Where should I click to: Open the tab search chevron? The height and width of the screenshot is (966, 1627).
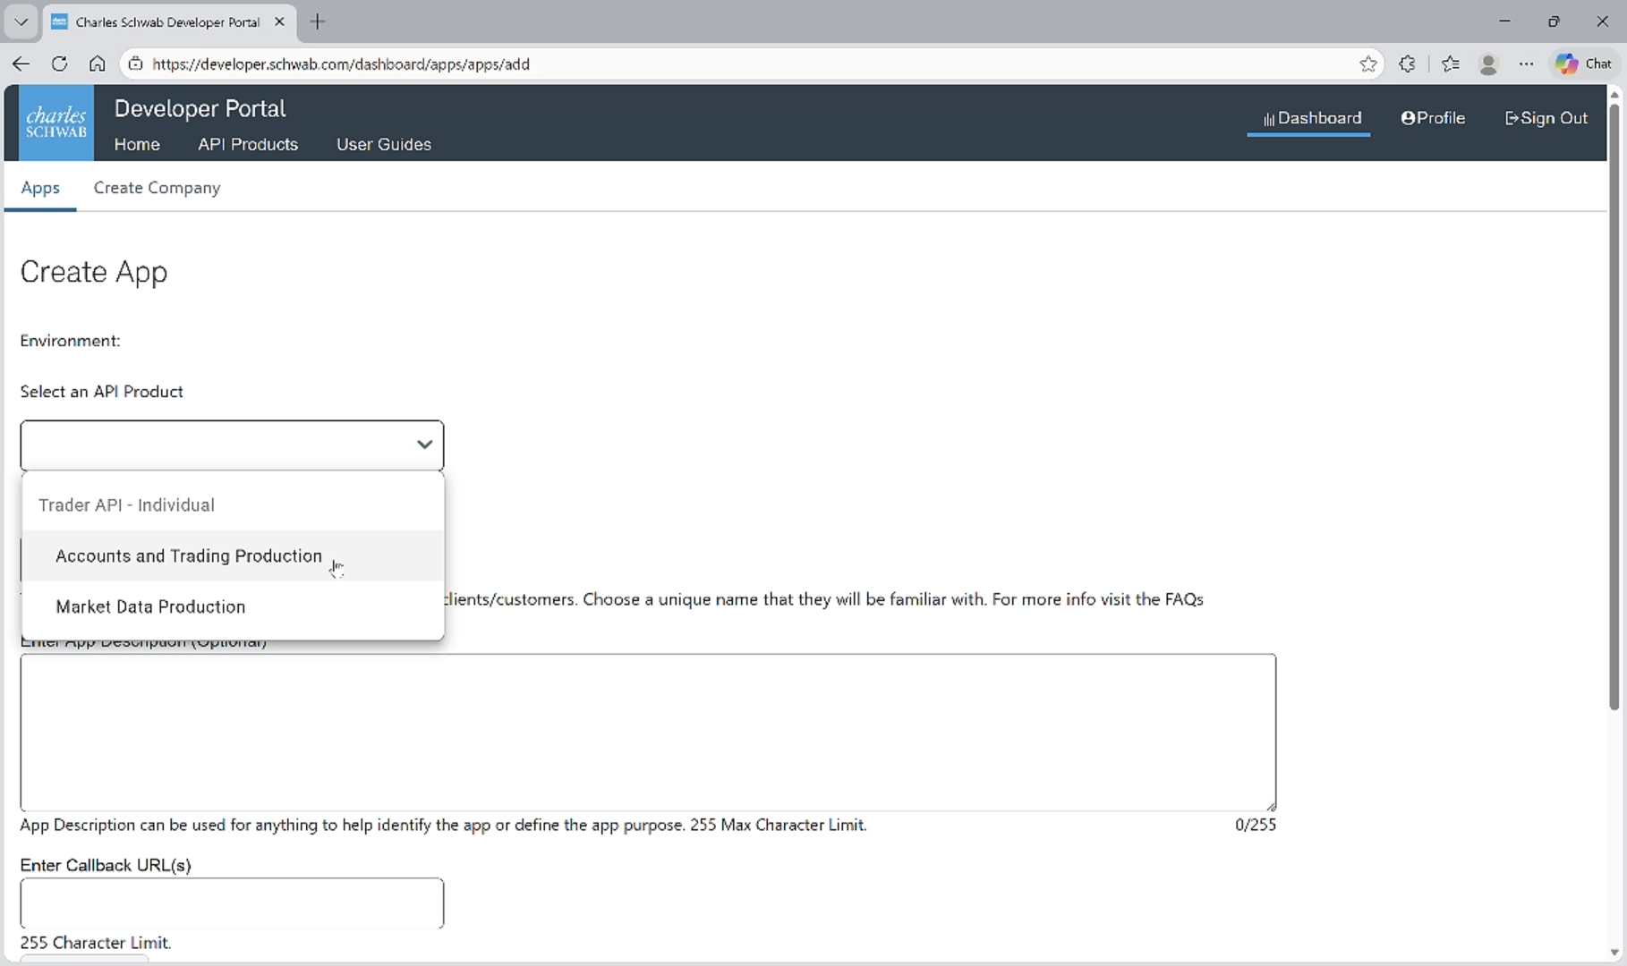[x=21, y=21]
